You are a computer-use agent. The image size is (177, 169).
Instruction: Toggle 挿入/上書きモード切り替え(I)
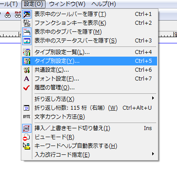click(x=89, y=128)
